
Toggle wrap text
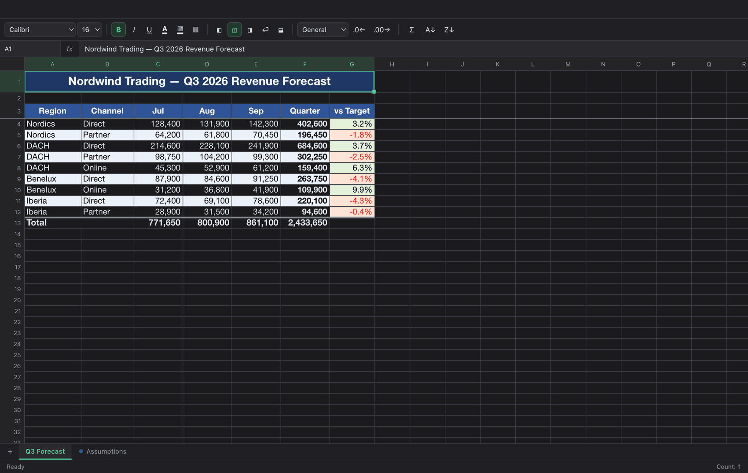pos(265,29)
